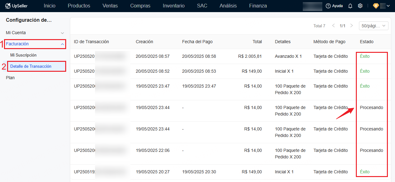395x182 pixels.
Task: Click the Ayuda help icon
Action: point(328,6)
